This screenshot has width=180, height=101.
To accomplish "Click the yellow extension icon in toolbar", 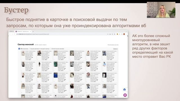I will (117, 34).
